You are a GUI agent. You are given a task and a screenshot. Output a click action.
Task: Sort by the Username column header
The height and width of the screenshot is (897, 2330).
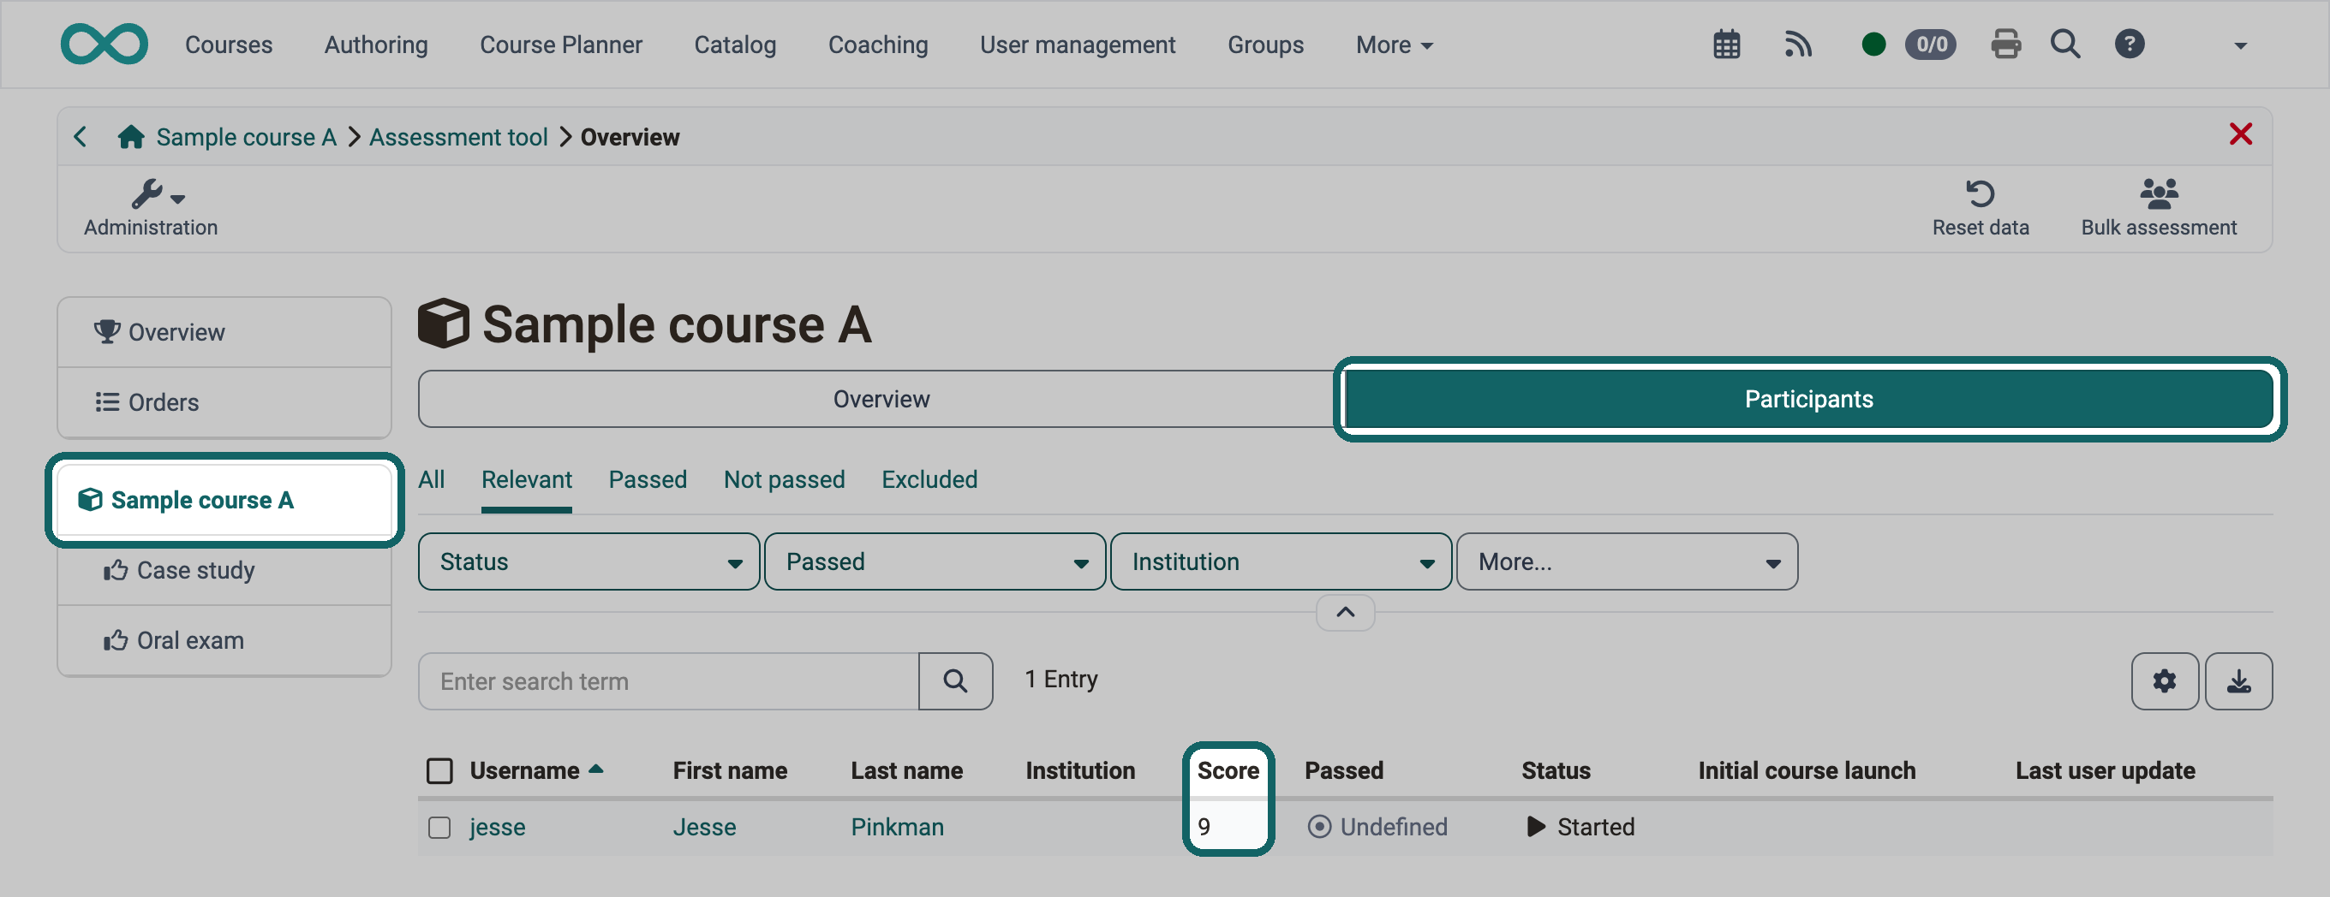524,770
